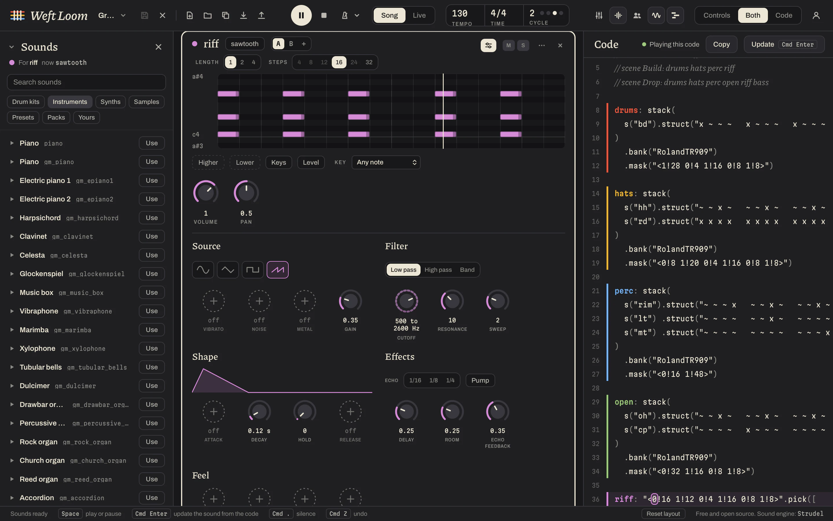
Task: Click the download icon
Action: coord(243,15)
